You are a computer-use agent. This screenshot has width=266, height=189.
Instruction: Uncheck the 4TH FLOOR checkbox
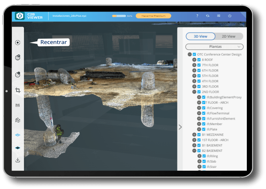pos(199,81)
